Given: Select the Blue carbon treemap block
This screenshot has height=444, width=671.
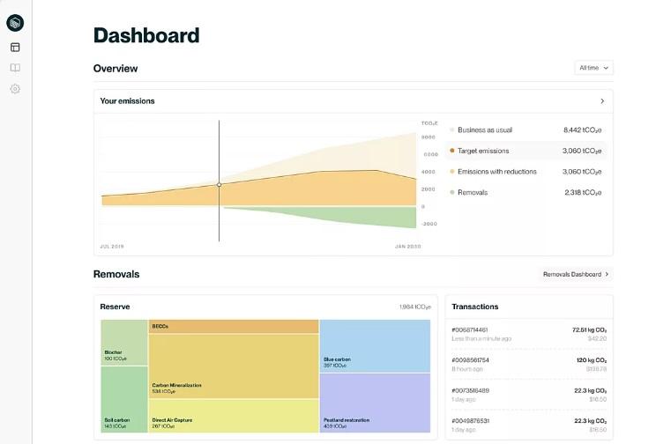Looking at the screenshot, I should (375, 345).
